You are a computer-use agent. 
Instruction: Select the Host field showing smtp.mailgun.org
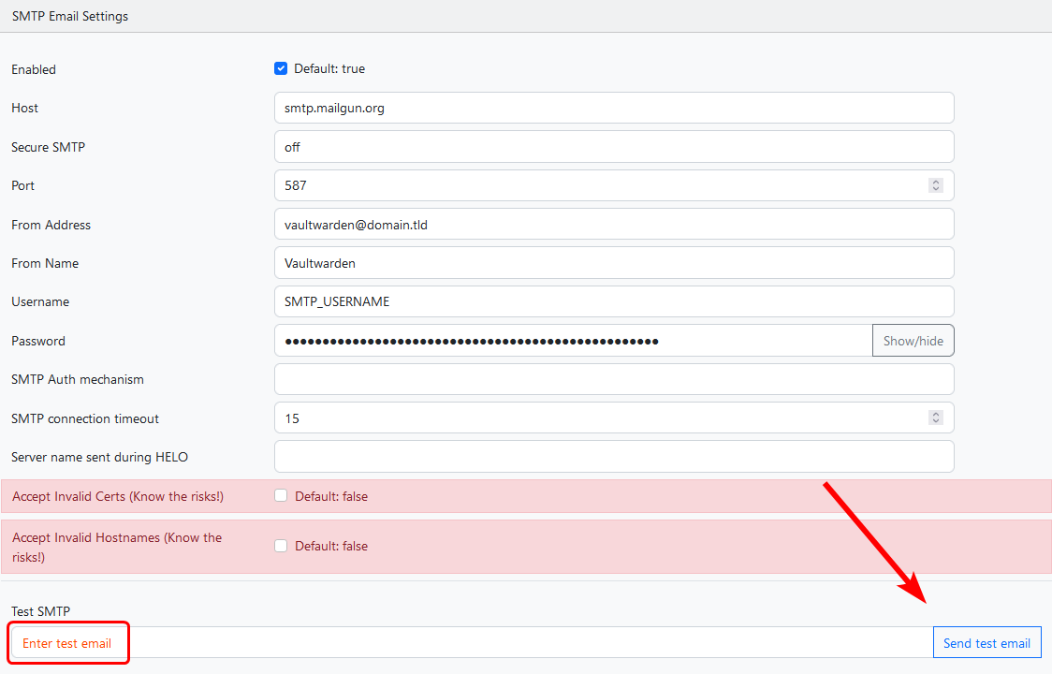(x=613, y=108)
